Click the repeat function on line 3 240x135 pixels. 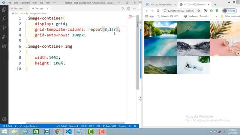(x=95, y=29)
